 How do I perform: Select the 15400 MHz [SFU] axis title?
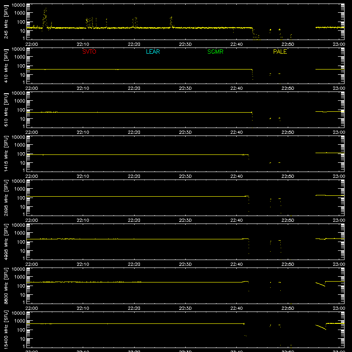6,330
